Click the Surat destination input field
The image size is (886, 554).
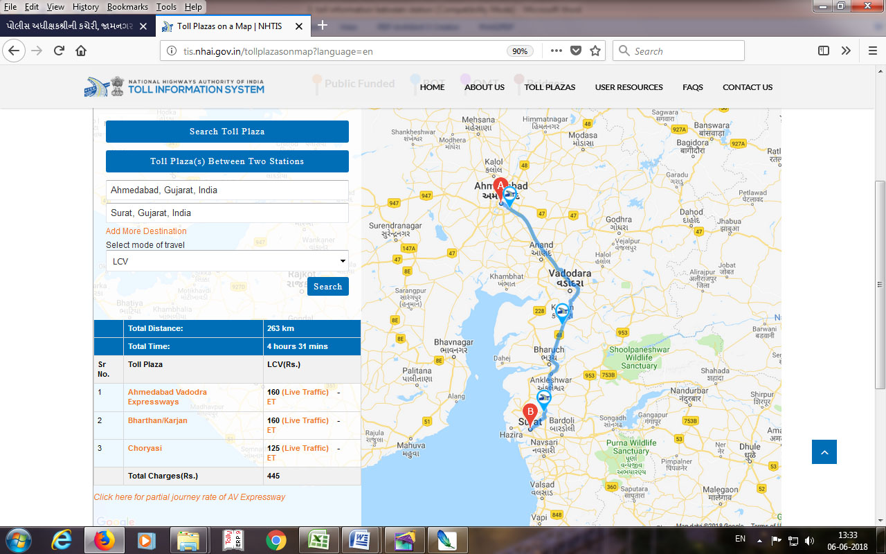(x=227, y=213)
